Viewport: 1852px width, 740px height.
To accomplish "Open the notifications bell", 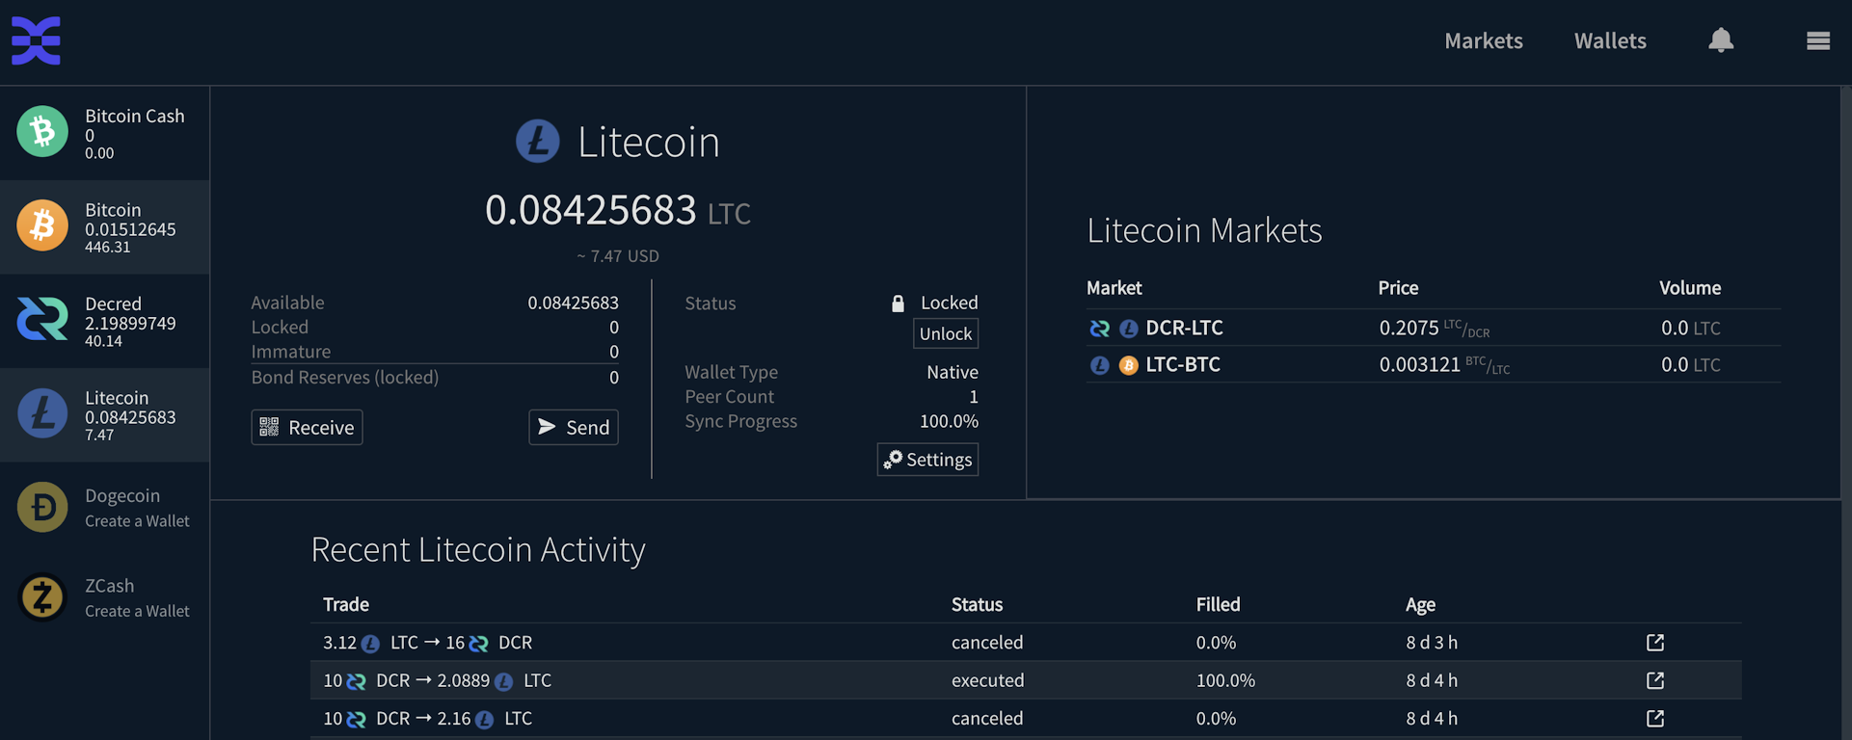I will click(1721, 40).
